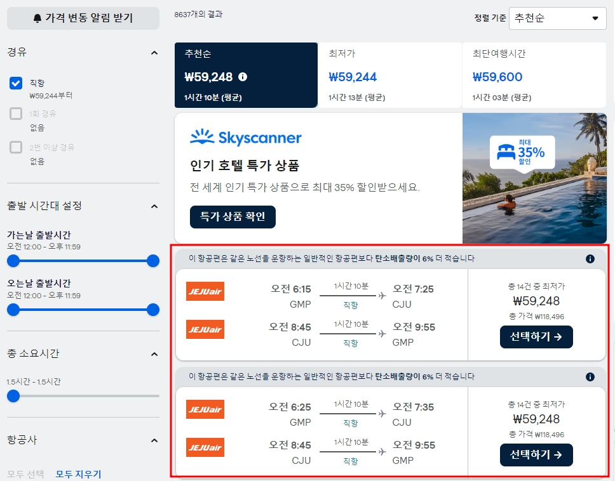Click Jeju Air logo of return flight in second card
This screenshot has width=615, height=481.
(205, 447)
